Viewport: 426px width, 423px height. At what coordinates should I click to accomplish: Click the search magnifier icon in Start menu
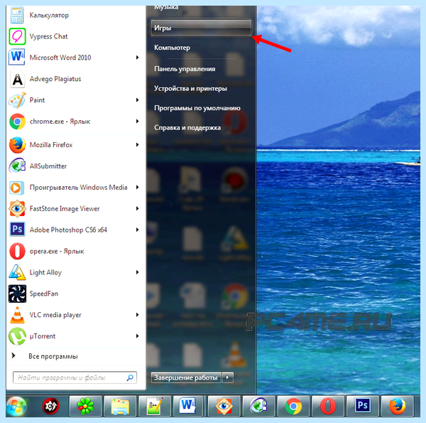130,378
